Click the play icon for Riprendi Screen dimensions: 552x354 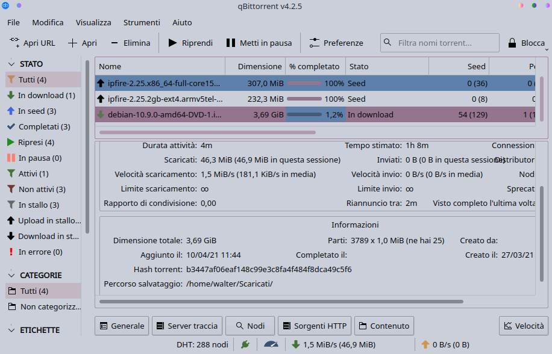(172, 43)
